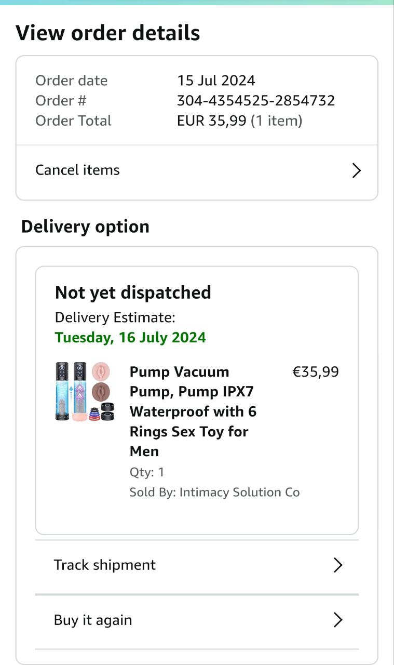Click the Delivery Estimate label
The width and height of the screenshot is (394, 665).
115,317
